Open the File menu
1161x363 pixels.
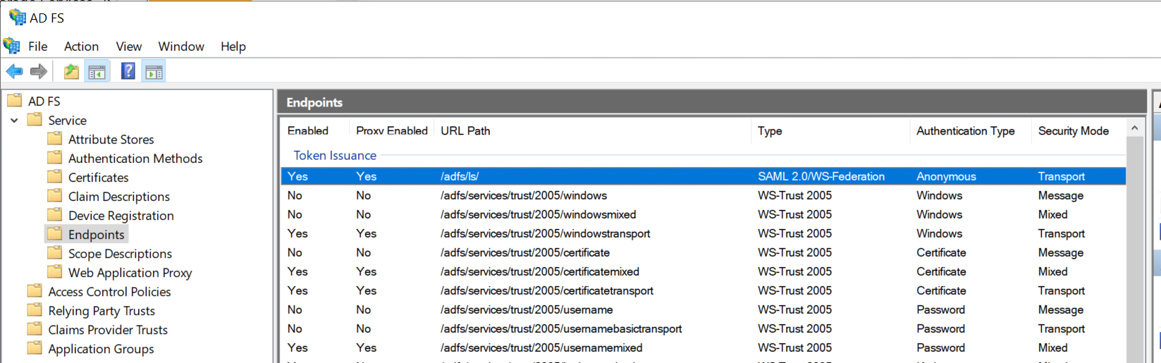point(38,47)
